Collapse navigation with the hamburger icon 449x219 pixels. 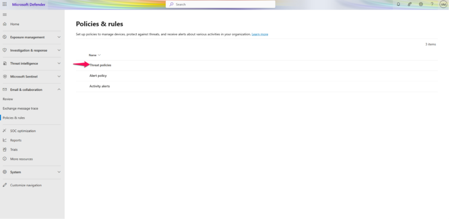click(x=4, y=14)
